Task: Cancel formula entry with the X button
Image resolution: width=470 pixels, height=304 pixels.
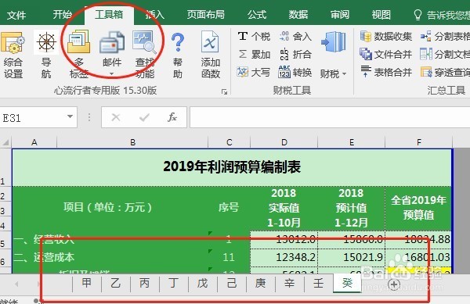Action: point(116,117)
